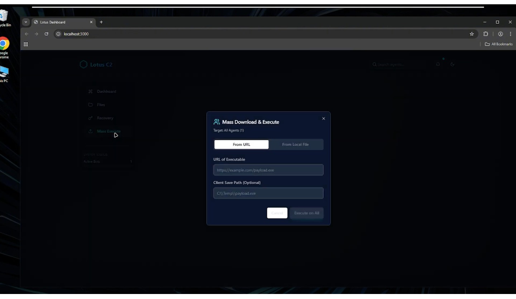
Task: Click the URL of Executable input field
Action: pos(268,170)
